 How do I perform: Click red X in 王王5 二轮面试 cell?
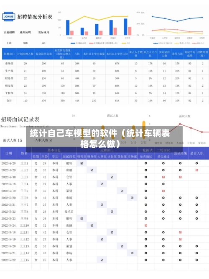pyautogui.click(x=163, y=191)
